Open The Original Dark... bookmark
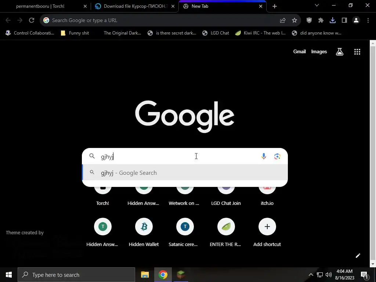This screenshot has width=376, height=282. coord(122,33)
